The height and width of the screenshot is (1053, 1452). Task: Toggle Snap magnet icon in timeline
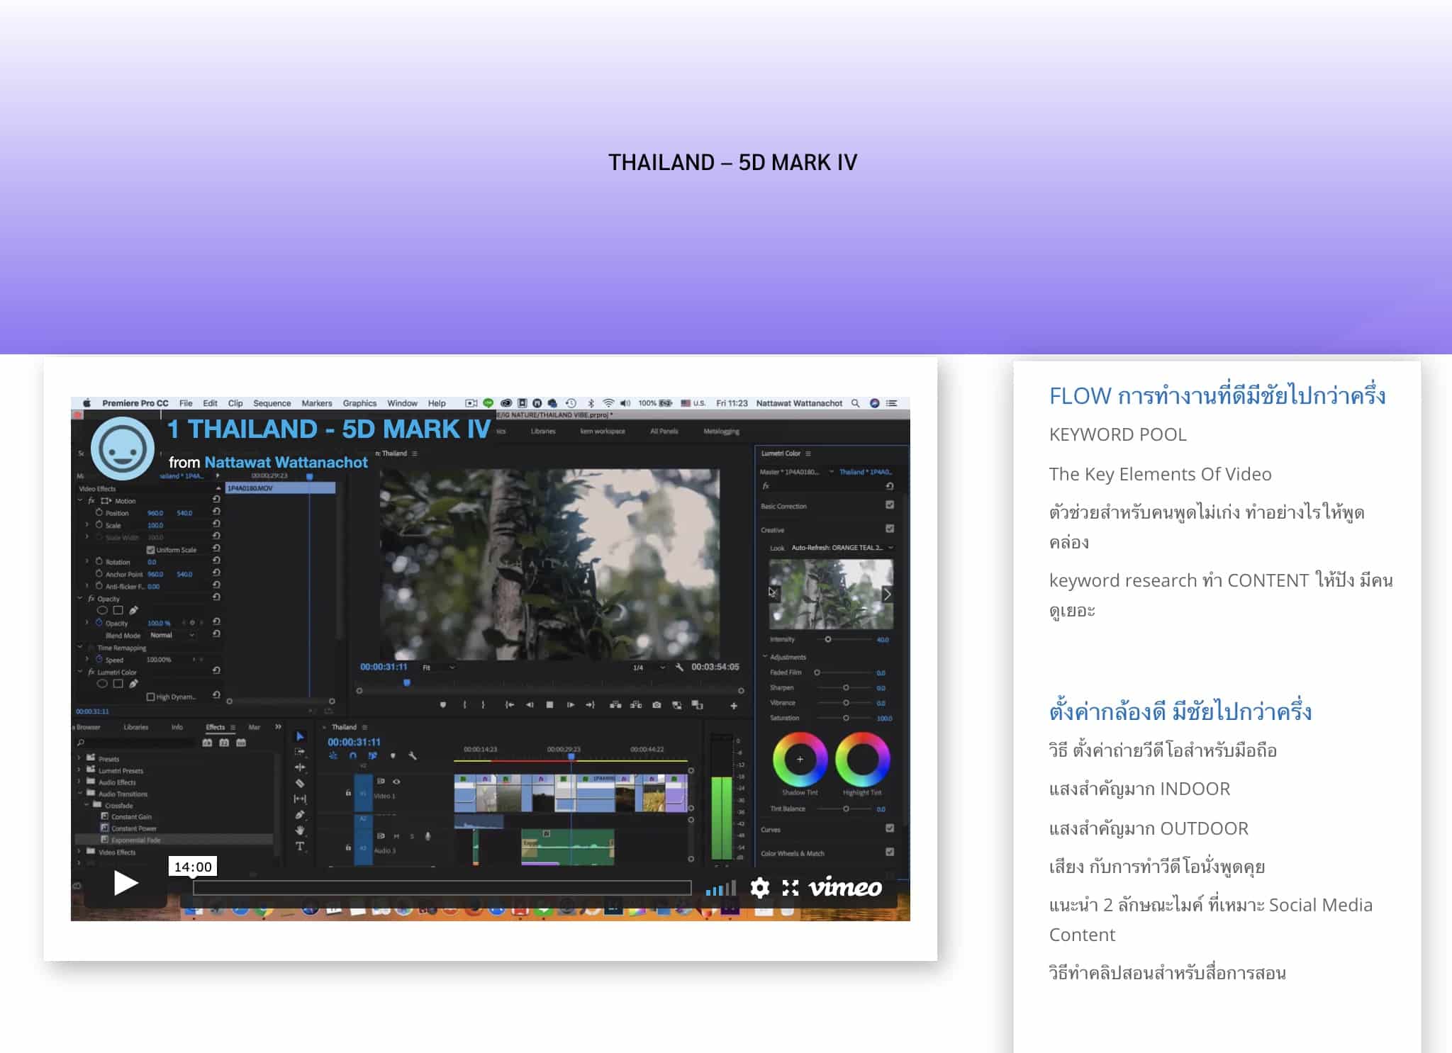[x=352, y=756]
